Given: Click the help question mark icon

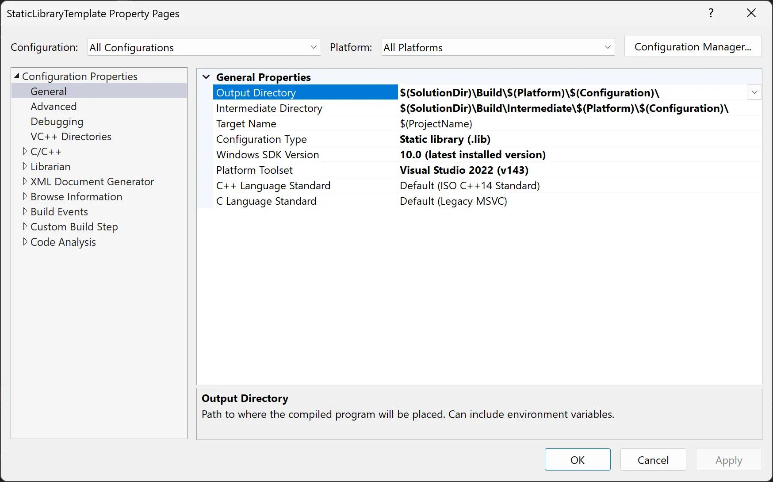Looking at the screenshot, I should coord(711,13).
